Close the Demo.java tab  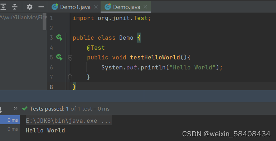145,7
